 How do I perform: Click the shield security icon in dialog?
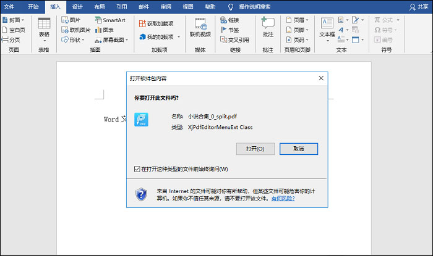coord(141,194)
